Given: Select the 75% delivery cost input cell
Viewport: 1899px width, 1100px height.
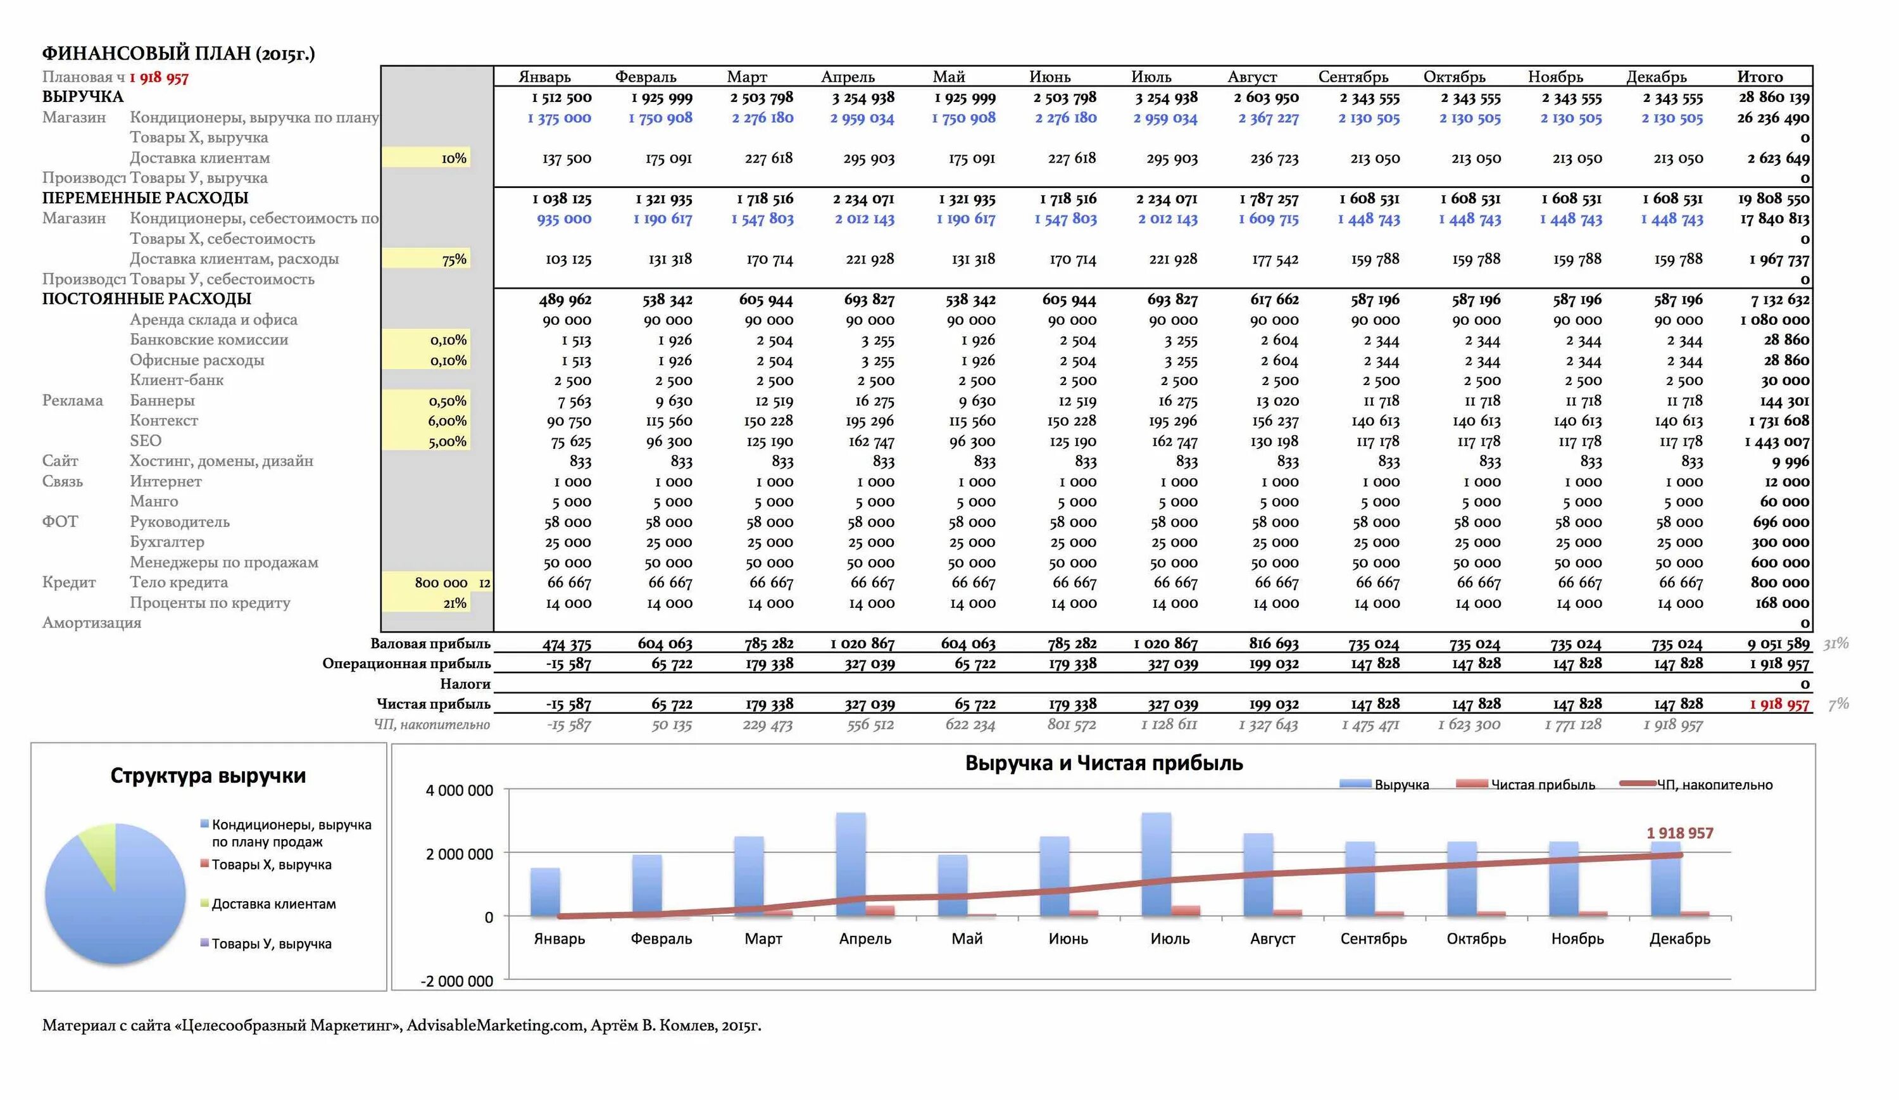Looking at the screenshot, I should coord(426,258).
